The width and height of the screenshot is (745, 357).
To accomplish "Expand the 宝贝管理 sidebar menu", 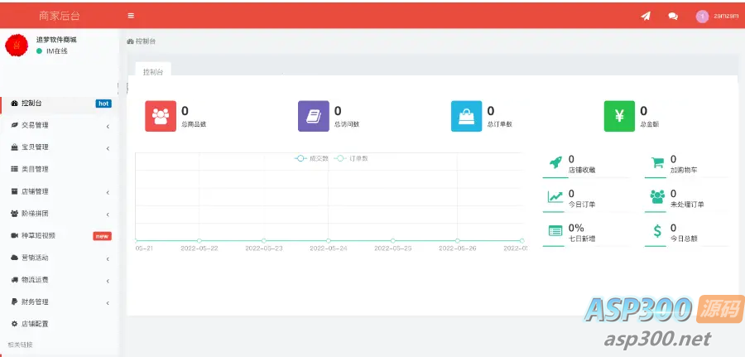I will tap(60, 147).
